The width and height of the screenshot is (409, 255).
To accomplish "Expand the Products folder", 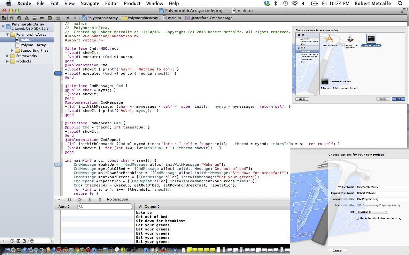I will coord(8,61).
